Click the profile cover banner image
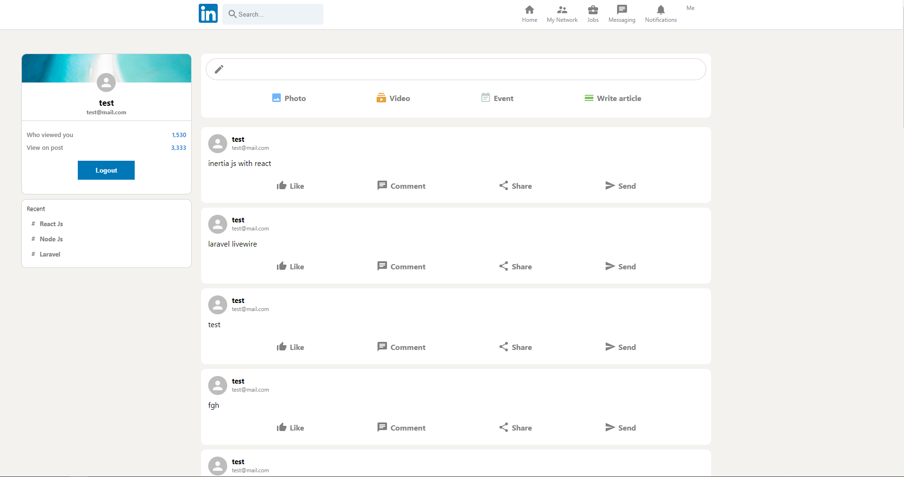 point(106,68)
